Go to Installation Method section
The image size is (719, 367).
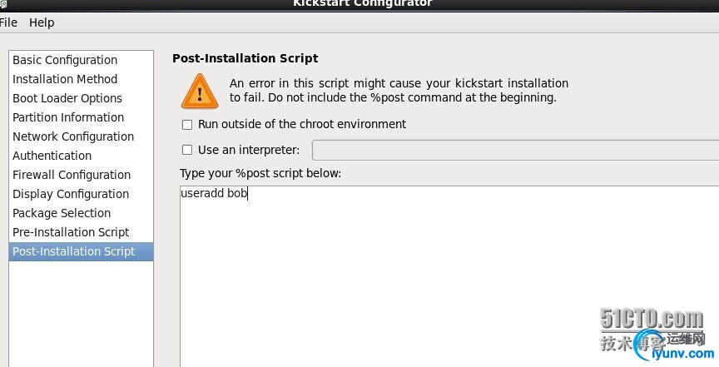(x=82, y=79)
